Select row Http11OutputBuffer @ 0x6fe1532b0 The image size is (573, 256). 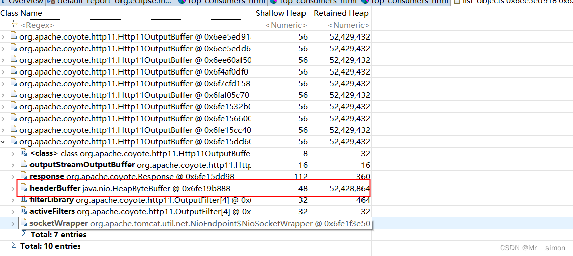pos(135,106)
